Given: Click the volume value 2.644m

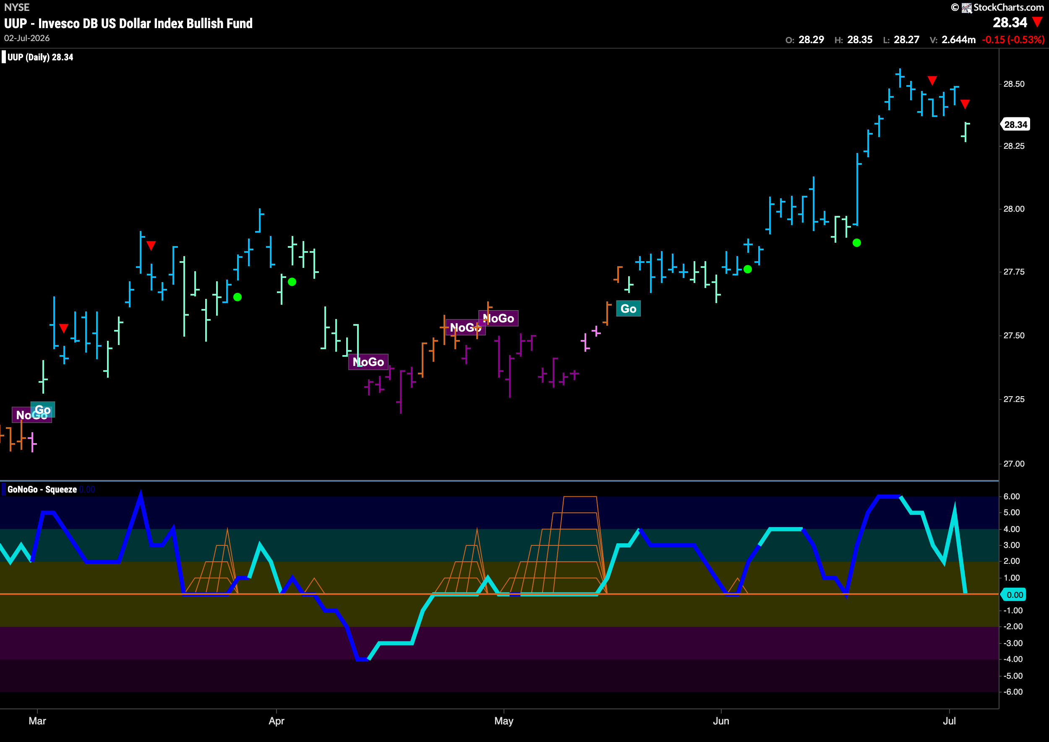Looking at the screenshot, I should coord(958,40).
